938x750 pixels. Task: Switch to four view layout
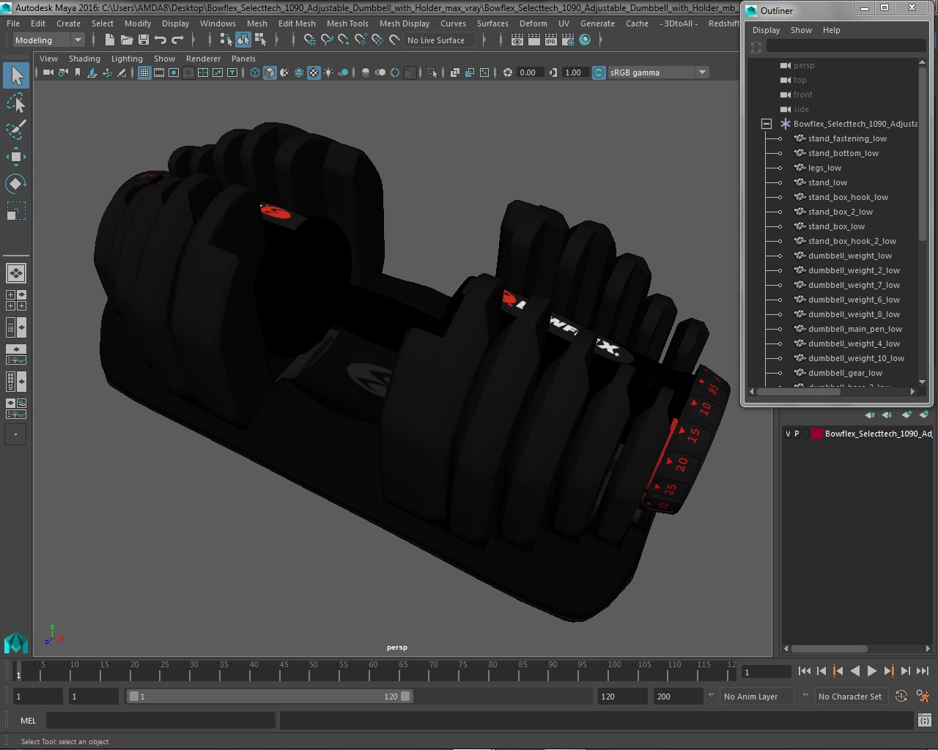(x=16, y=300)
